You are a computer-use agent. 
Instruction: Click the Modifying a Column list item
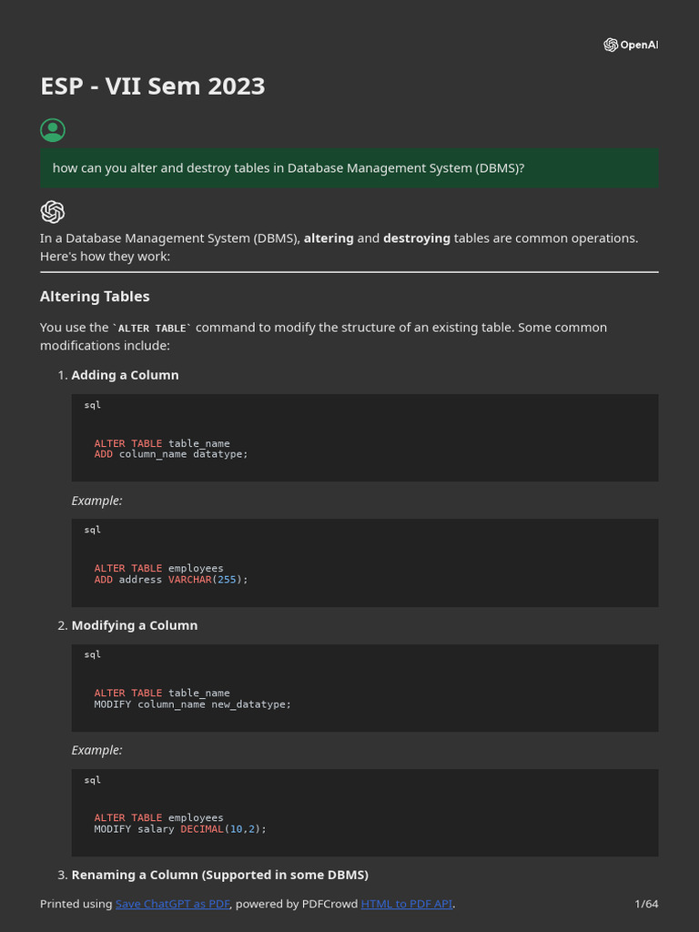coord(134,625)
